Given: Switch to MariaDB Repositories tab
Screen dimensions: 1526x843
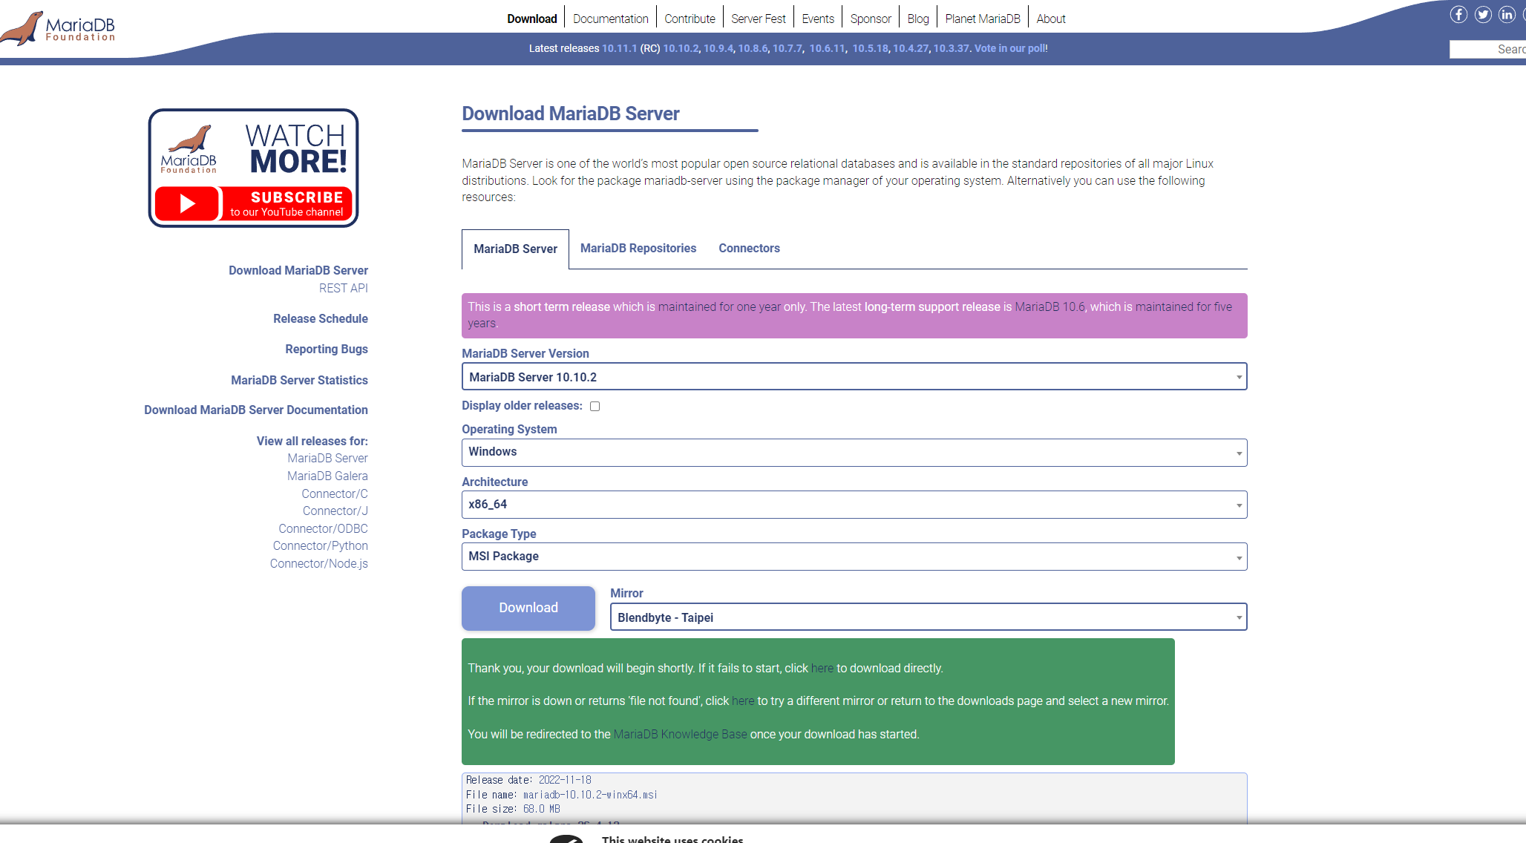Looking at the screenshot, I should [638, 249].
